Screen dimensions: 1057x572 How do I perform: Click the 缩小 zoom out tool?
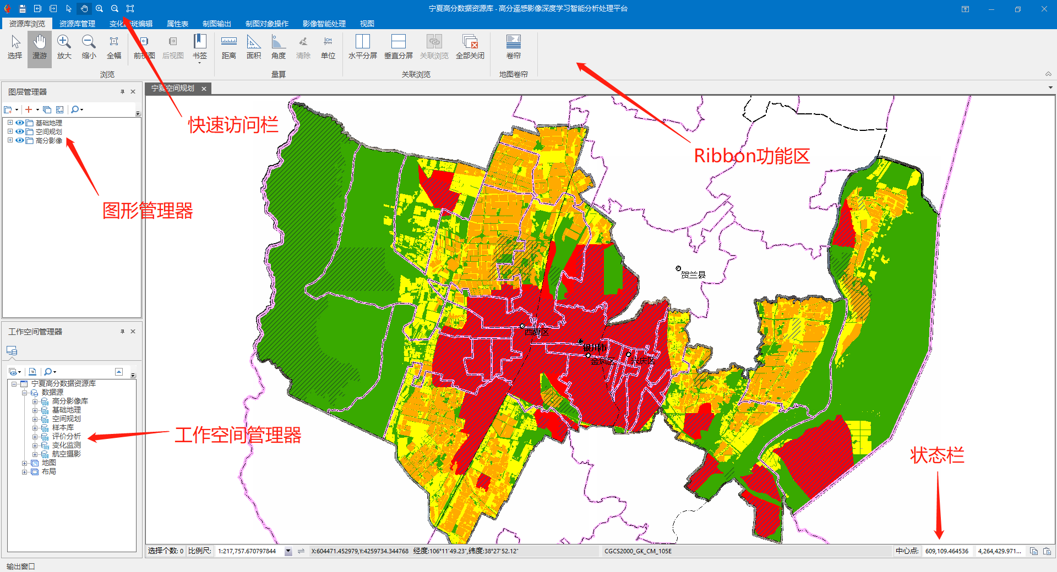(x=89, y=48)
